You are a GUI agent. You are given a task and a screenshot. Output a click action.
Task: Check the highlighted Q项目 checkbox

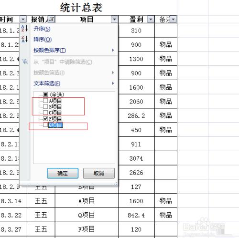(45, 125)
